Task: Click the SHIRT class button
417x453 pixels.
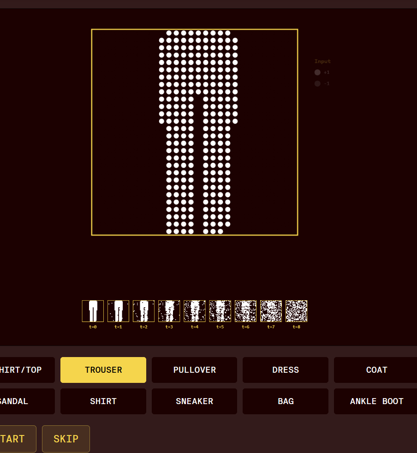Action: coord(103,401)
